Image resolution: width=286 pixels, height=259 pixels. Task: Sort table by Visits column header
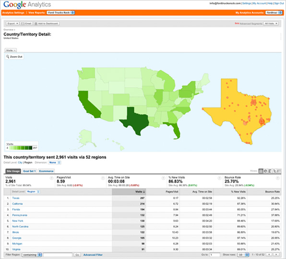coord(129,191)
